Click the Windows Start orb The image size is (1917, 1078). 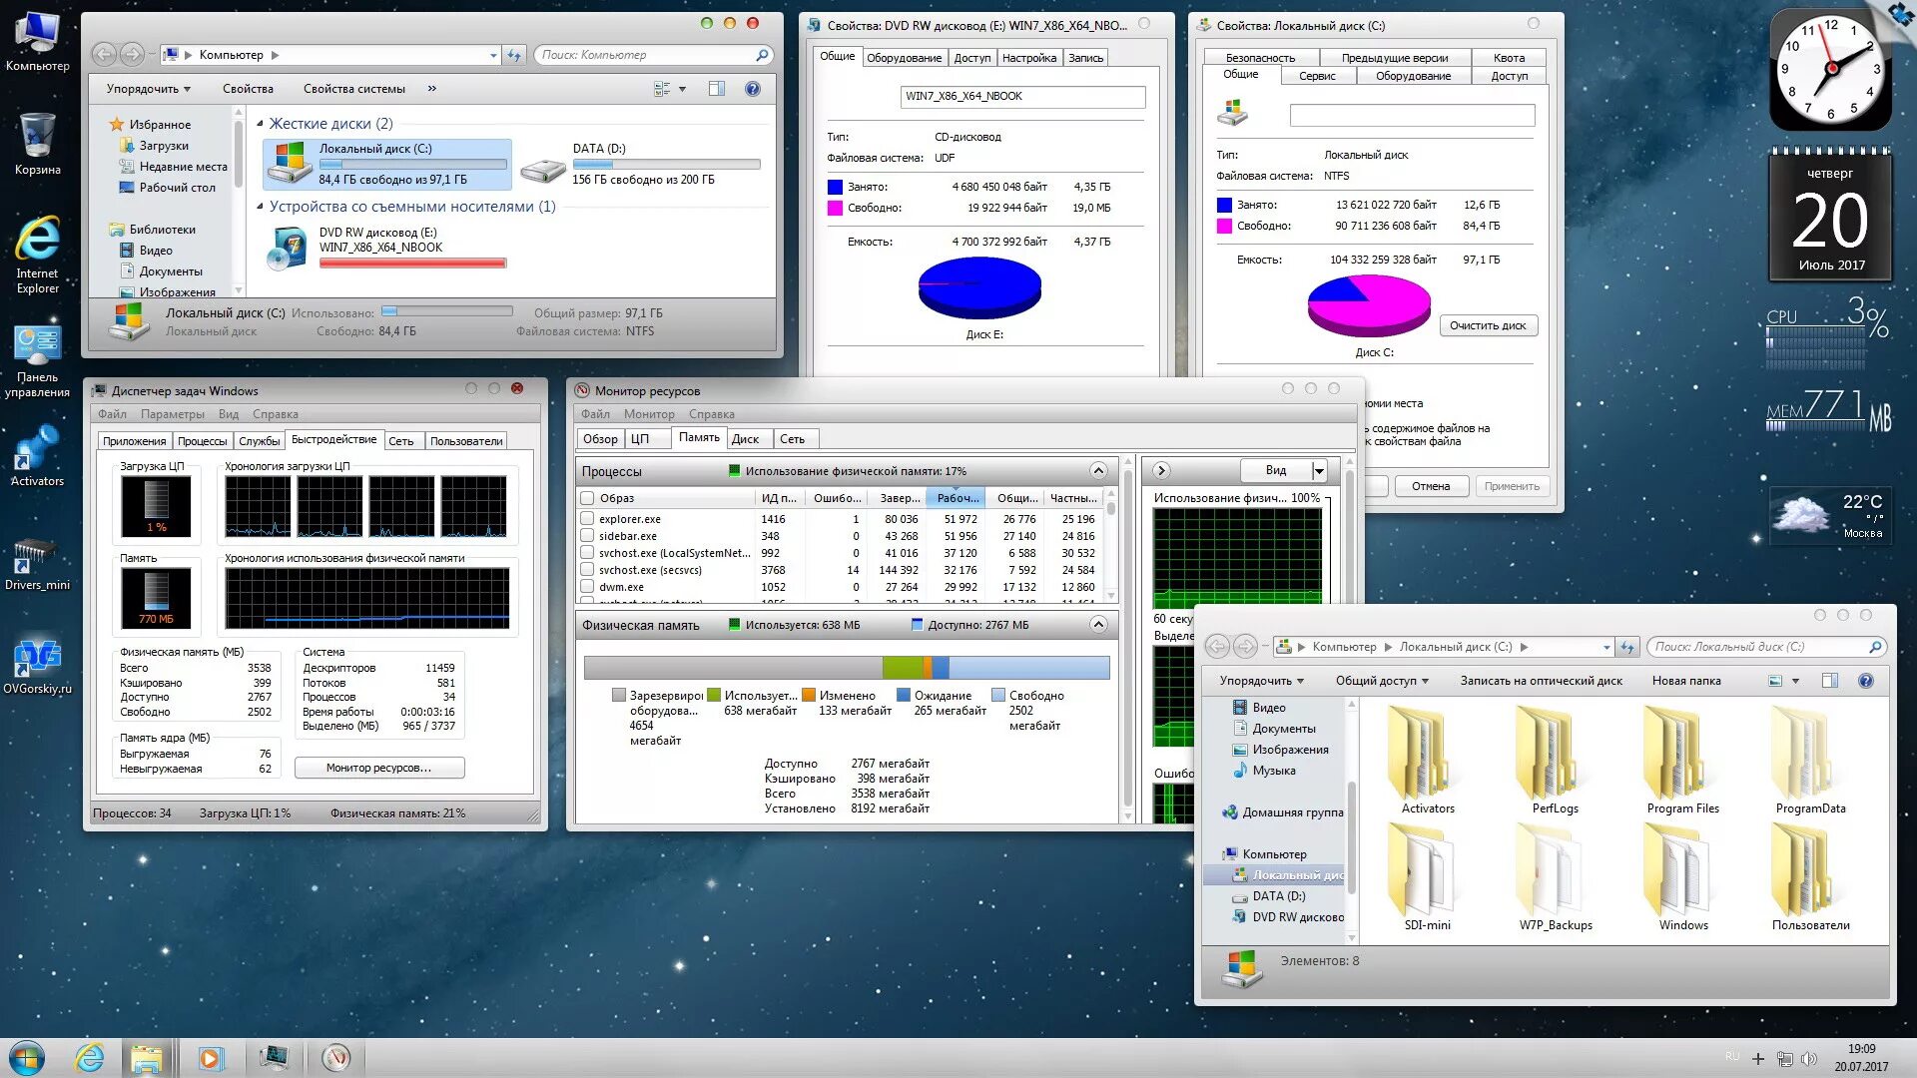[27, 1057]
